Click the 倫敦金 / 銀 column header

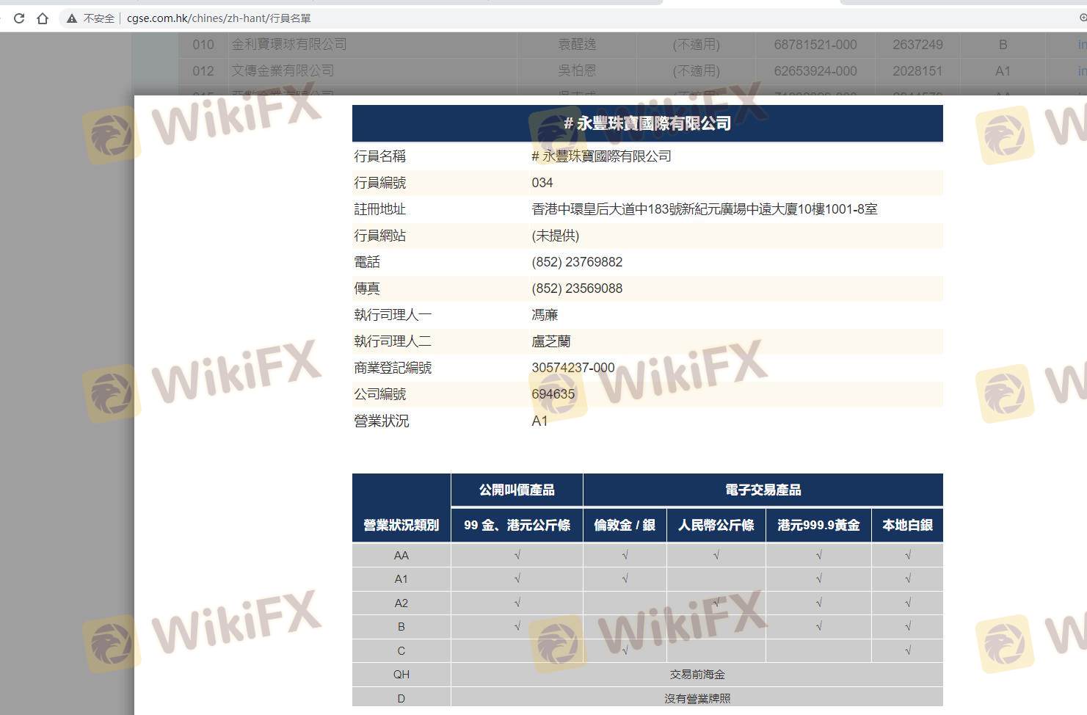(x=625, y=525)
